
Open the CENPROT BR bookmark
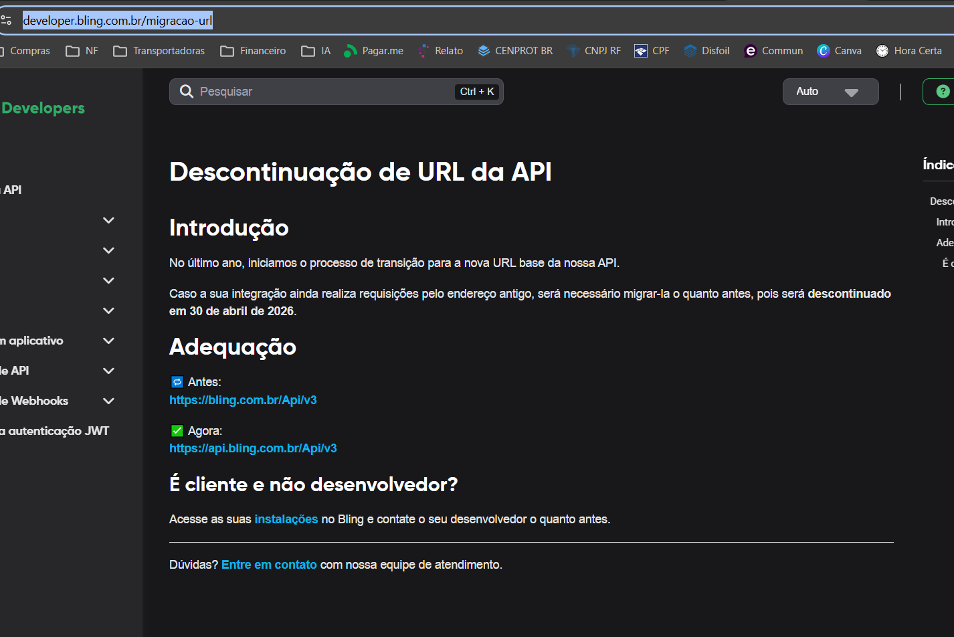[515, 51]
